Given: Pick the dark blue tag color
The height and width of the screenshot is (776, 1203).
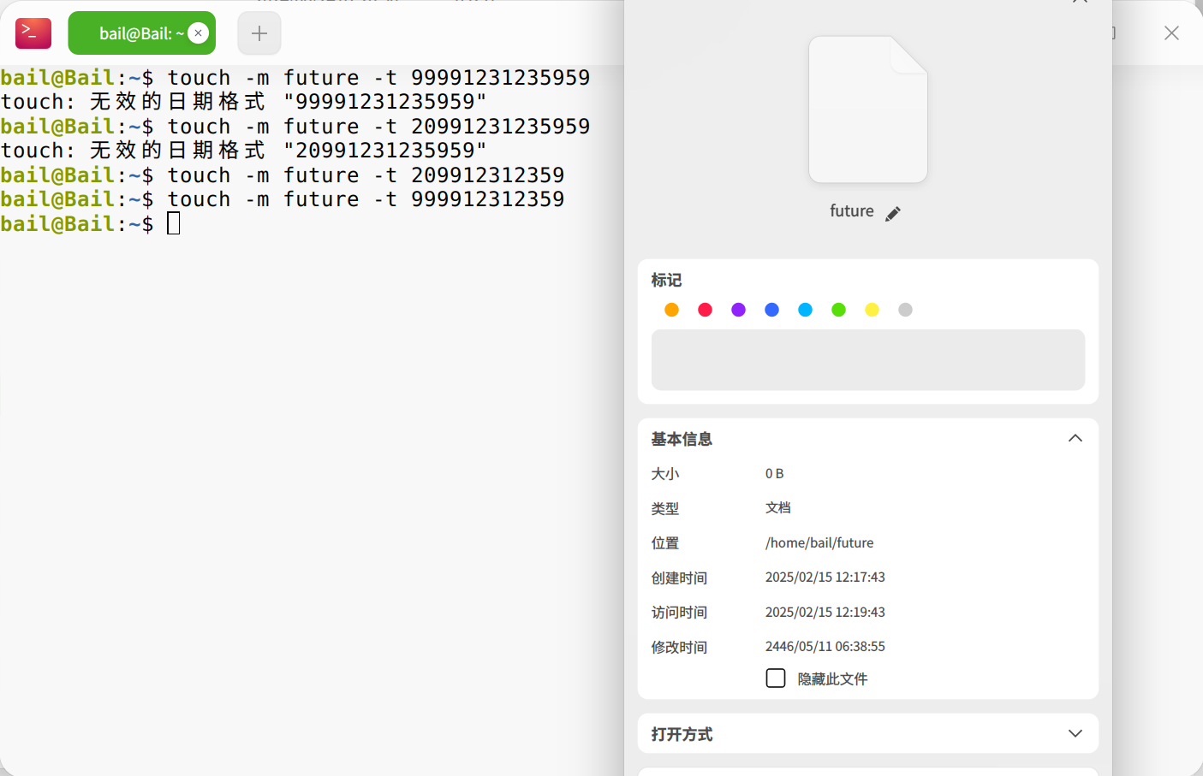Looking at the screenshot, I should click(772, 310).
